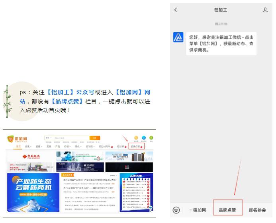Open the industrial machinery banner ad
Screen dimensions: 276x223
[x=31, y=167]
